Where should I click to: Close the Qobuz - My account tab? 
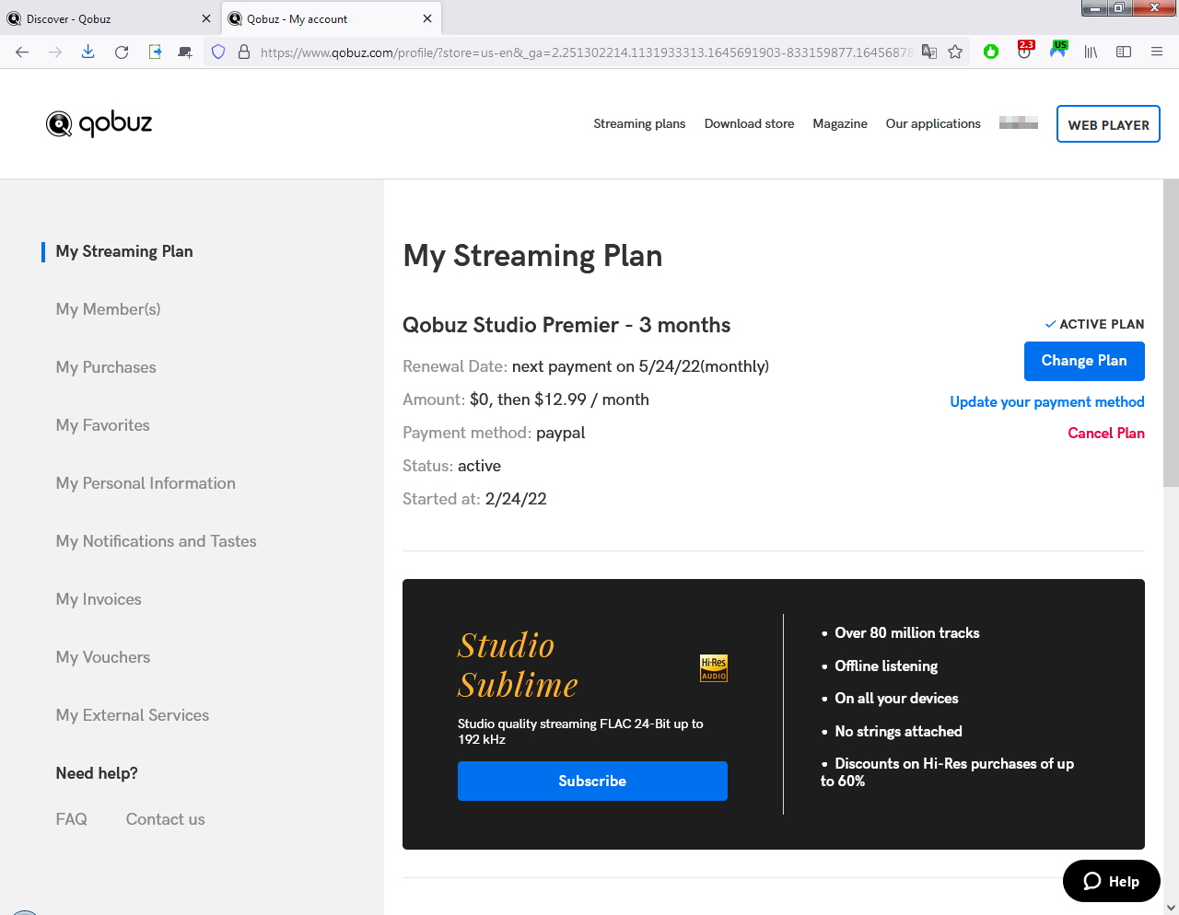click(x=427, y=18)
